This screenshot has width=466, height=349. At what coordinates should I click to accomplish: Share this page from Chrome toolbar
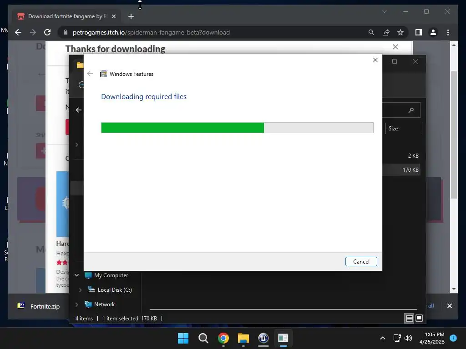tap(386, 32)
